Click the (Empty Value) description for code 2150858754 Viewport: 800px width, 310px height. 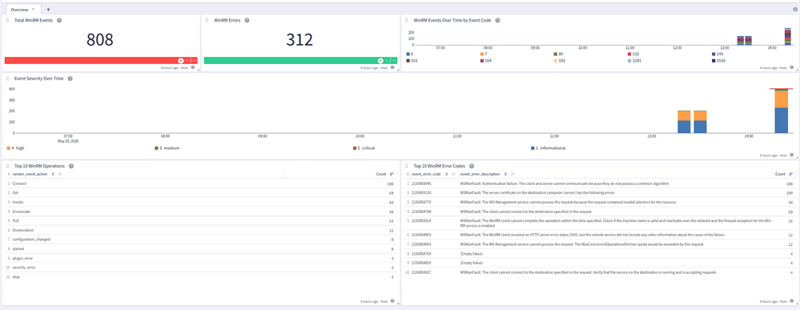471,253
